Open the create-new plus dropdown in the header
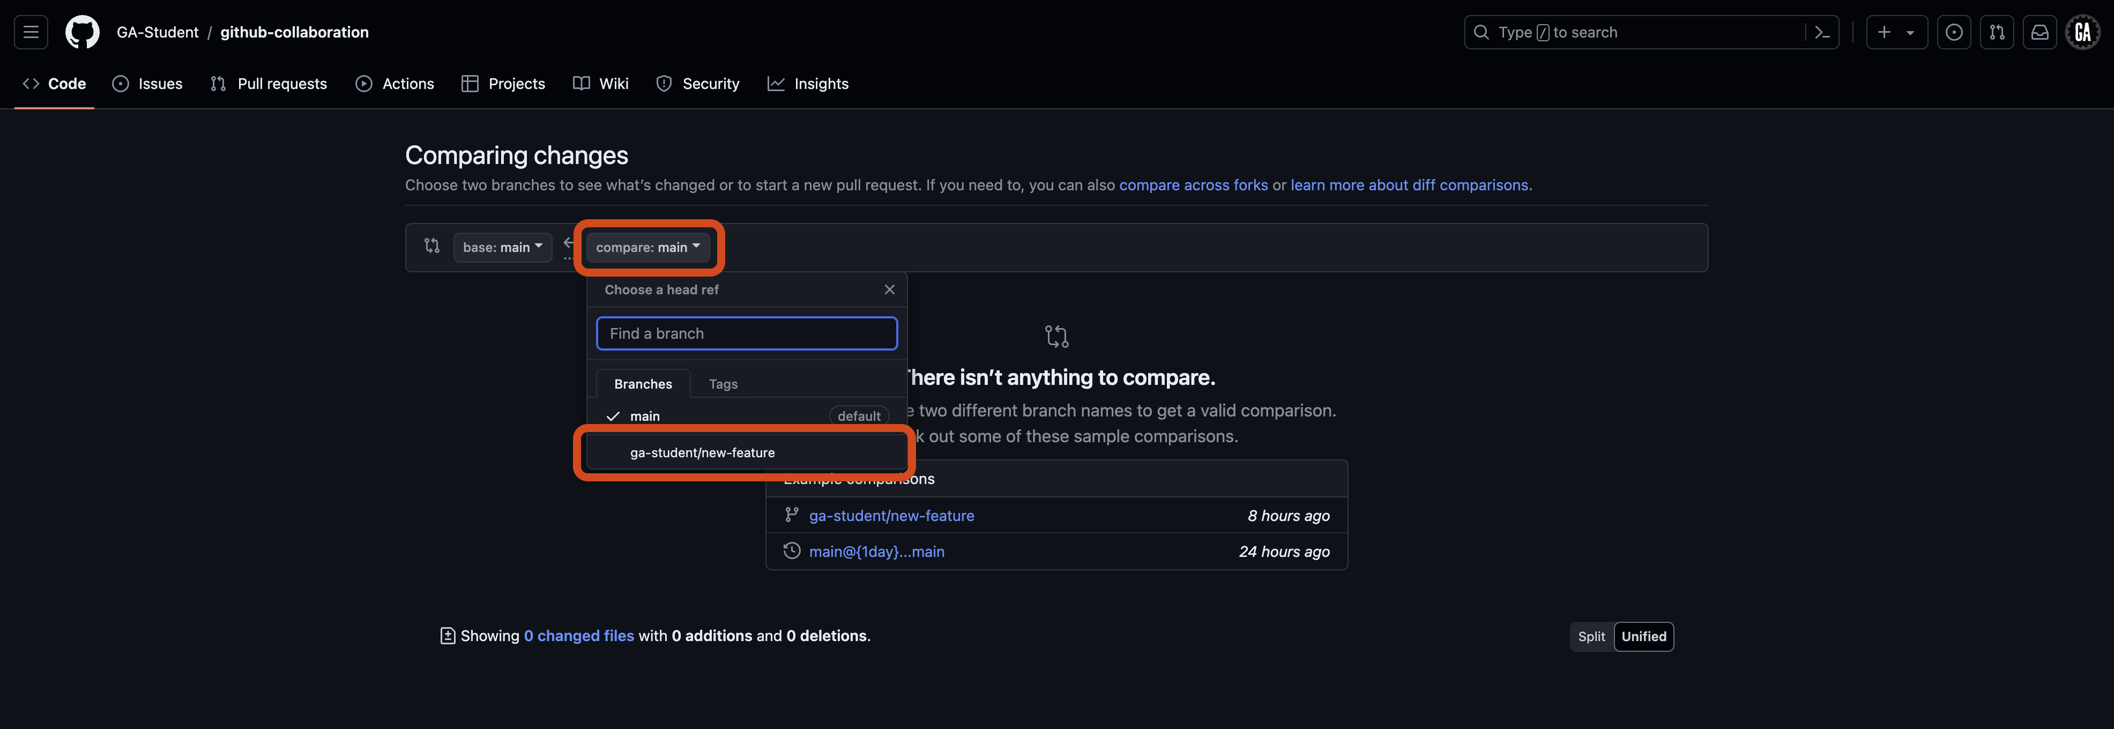Viewport: 2114px width, 729px height. point(1896,32)
